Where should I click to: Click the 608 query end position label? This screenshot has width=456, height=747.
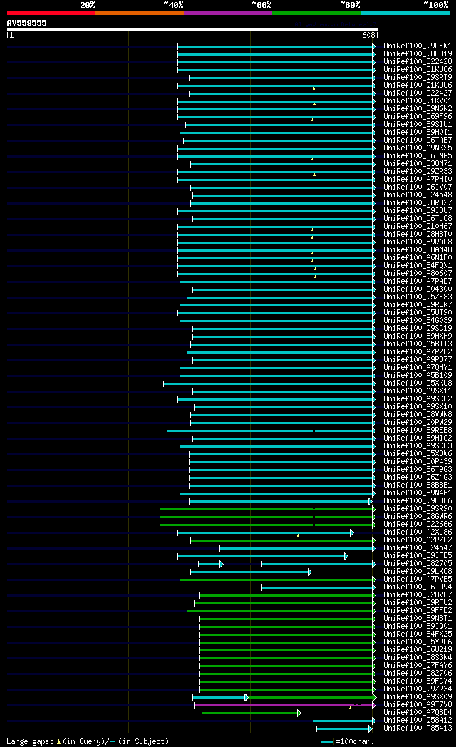click(368, 35)
